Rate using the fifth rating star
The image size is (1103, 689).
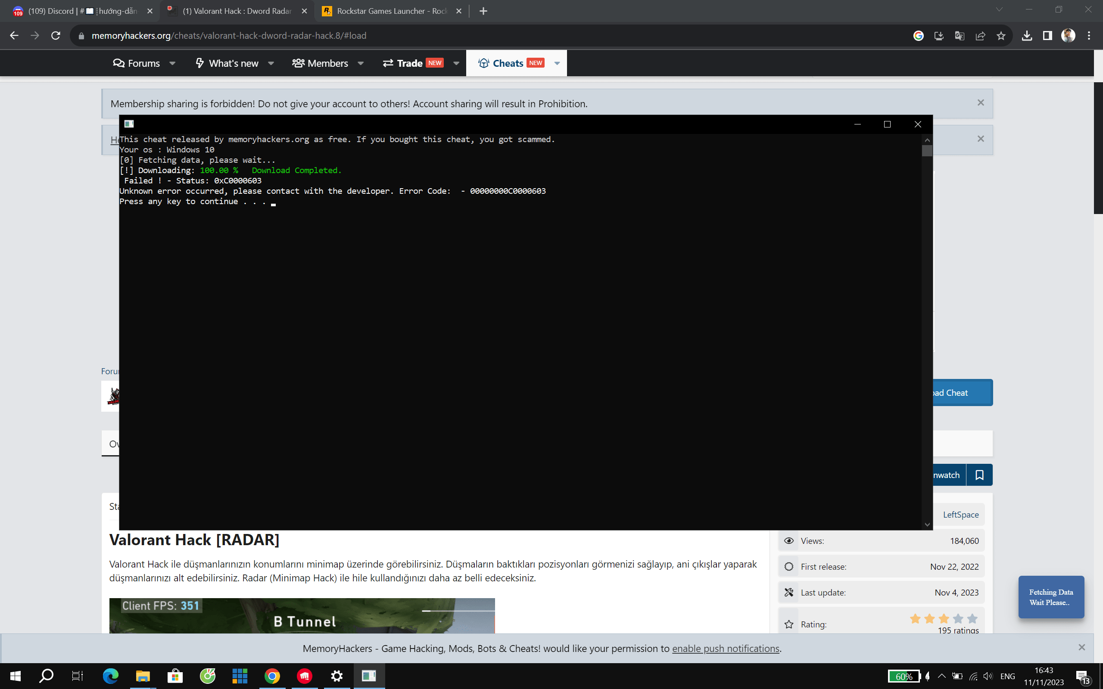pos(972,618)
